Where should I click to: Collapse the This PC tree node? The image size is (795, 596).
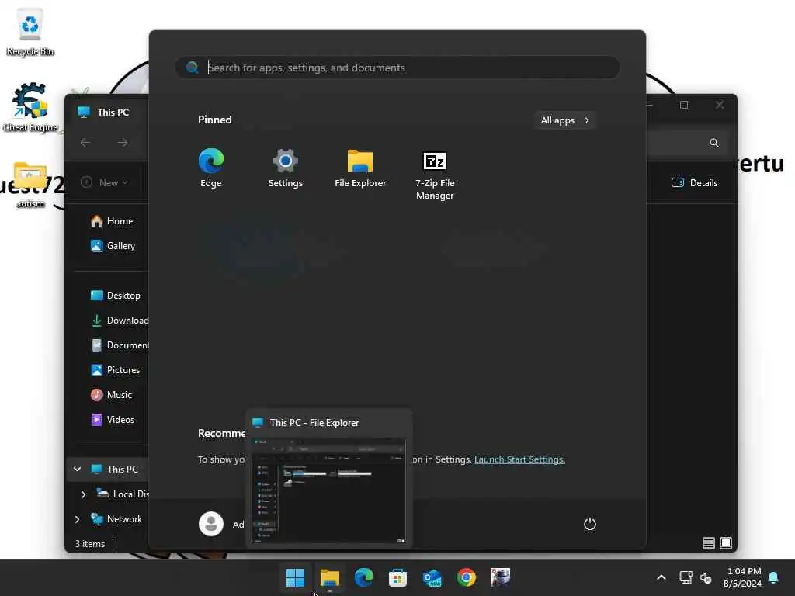77,470
